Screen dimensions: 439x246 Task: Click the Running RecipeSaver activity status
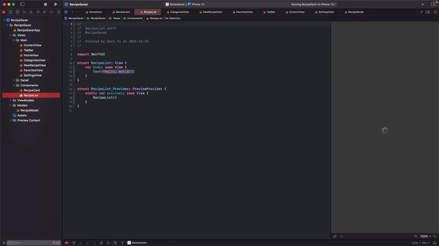coord(313,5)
